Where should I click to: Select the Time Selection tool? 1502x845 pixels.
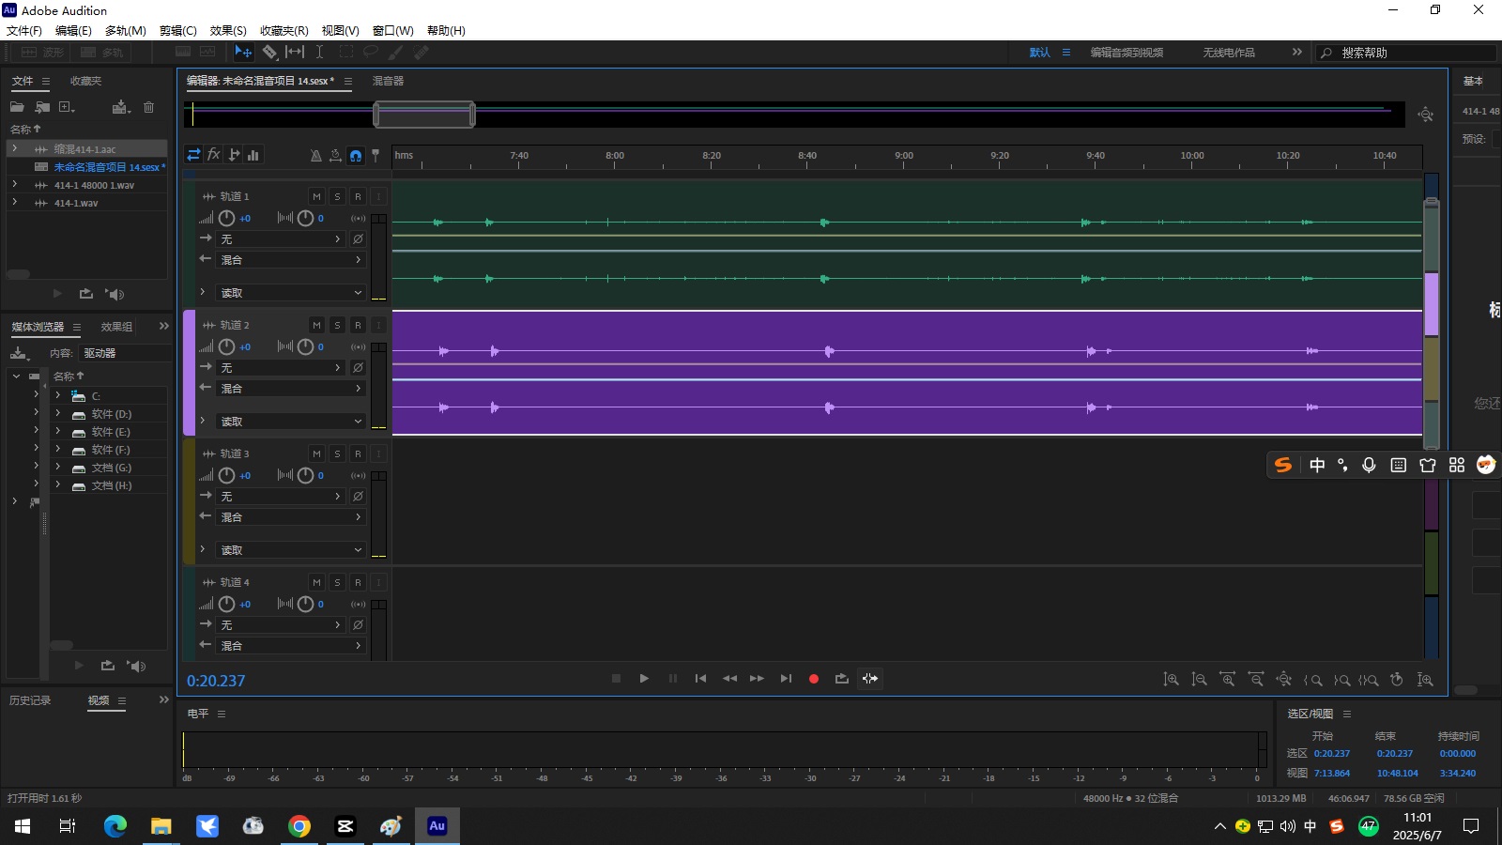(x=319, y=52)
